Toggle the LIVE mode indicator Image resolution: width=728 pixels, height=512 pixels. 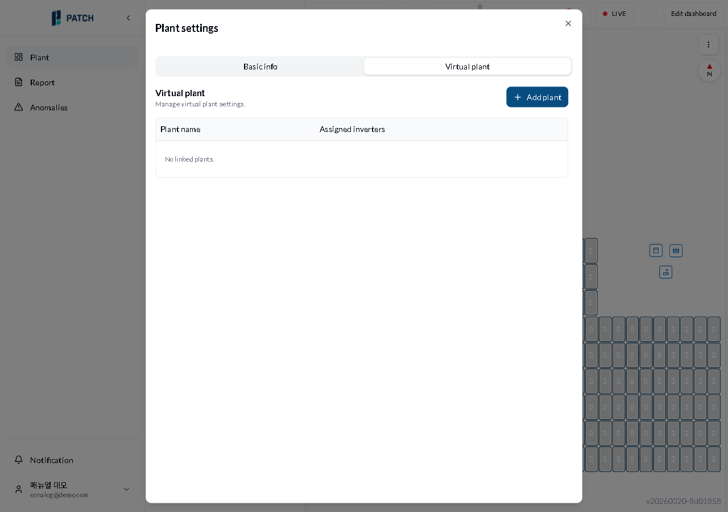(614, 14)
